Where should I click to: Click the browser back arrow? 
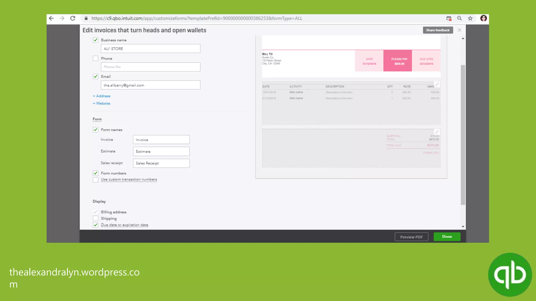click(x=51, y=18)
